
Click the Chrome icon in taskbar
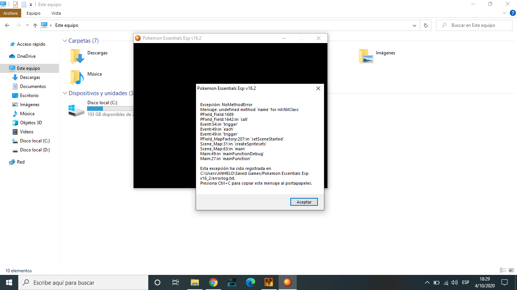(213, 282)
